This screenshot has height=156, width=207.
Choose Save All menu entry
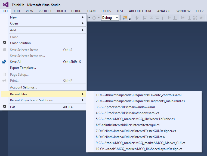tap(44, 62)
